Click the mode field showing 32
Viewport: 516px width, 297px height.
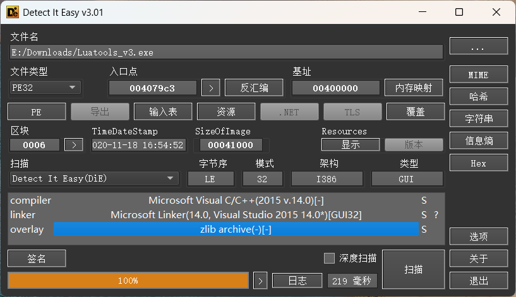pyautogui.click(x=262, y=179)
